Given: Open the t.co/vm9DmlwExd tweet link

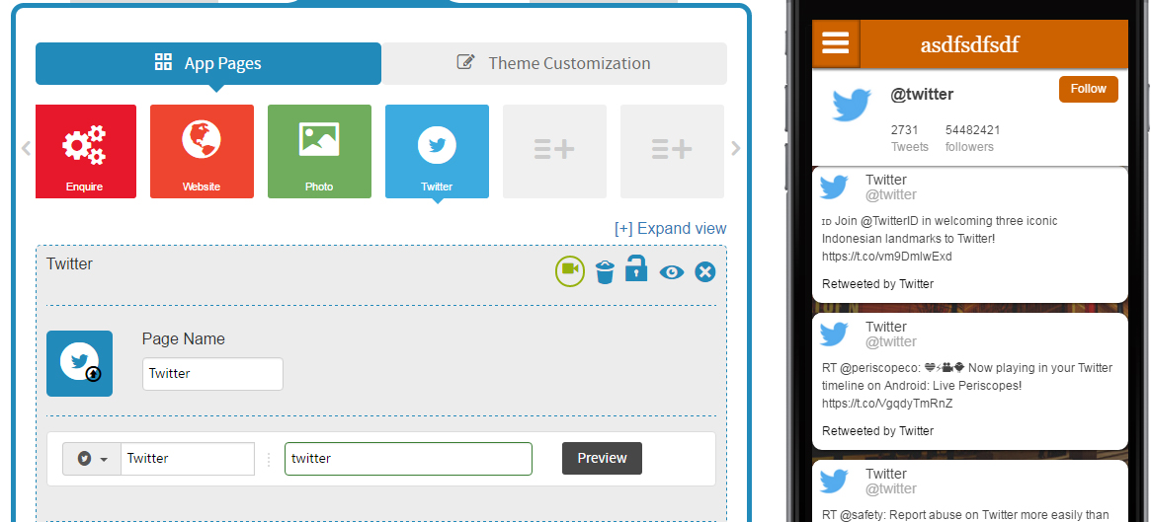Looking at the screenshot, I should 887,257.
